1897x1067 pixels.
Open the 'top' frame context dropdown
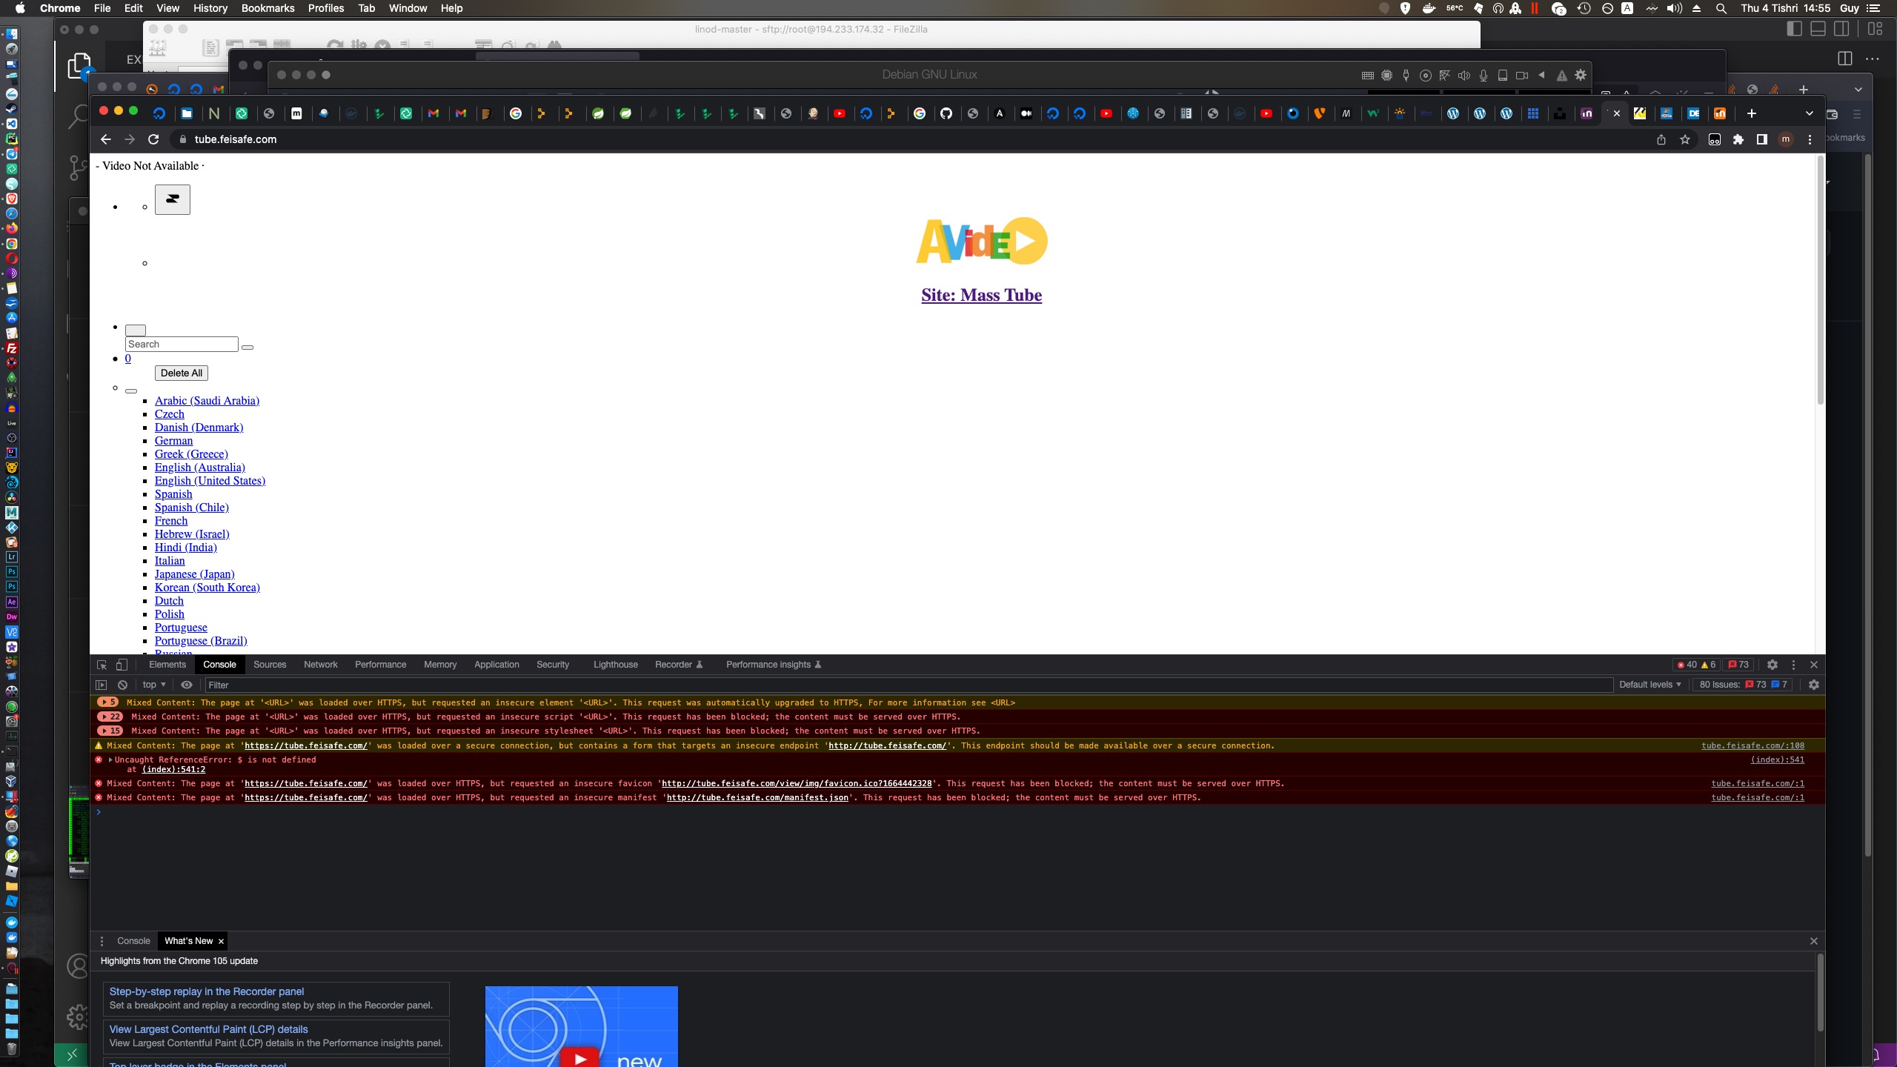point(153,685)
